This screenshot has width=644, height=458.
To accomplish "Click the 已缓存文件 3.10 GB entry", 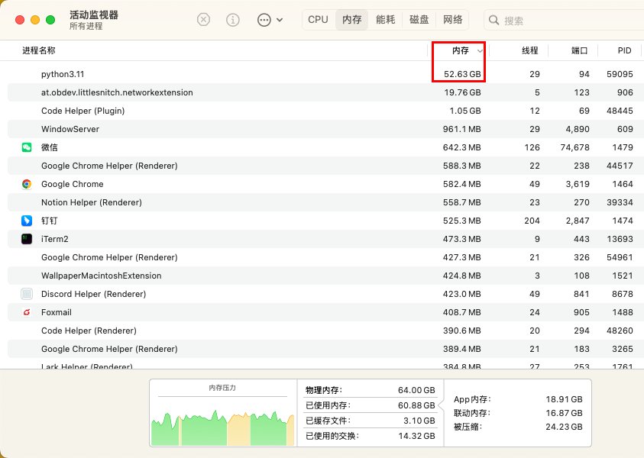I will [370, 421].
